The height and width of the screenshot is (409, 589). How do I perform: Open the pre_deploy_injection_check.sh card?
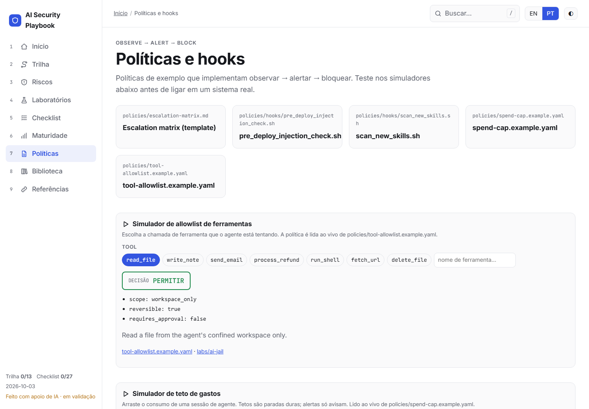point(287,127)
